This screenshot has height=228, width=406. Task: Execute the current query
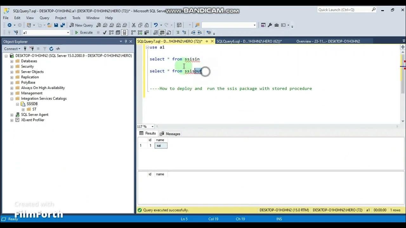[84, 32]
